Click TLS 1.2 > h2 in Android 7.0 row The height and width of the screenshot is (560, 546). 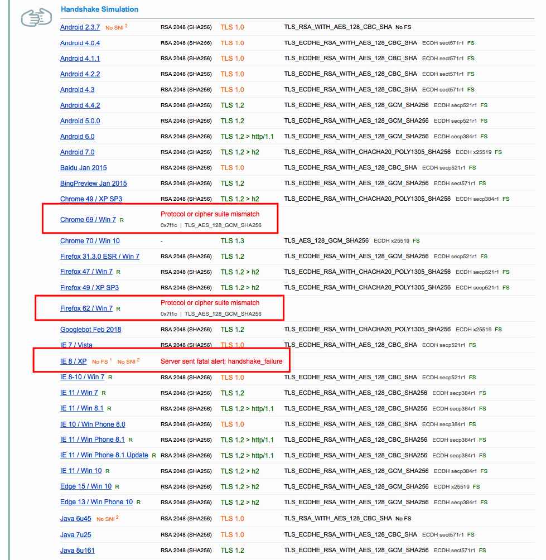tap(240, 152)
